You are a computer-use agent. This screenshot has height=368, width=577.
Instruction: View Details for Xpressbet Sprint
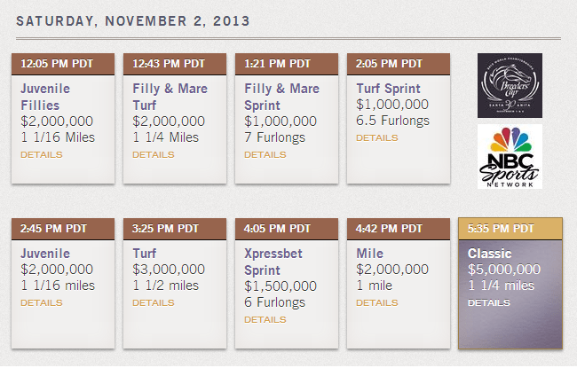tap(265, 319)
